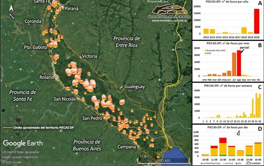Click the 8000 axis value in chart B
Image resolution: width=264 pixels, height=166 pixels.
[x=198, y=48]
